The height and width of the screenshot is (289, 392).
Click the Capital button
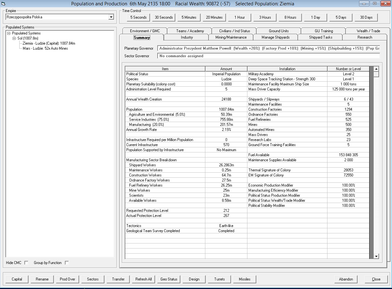pyautogui.click(x=17, y=279)
